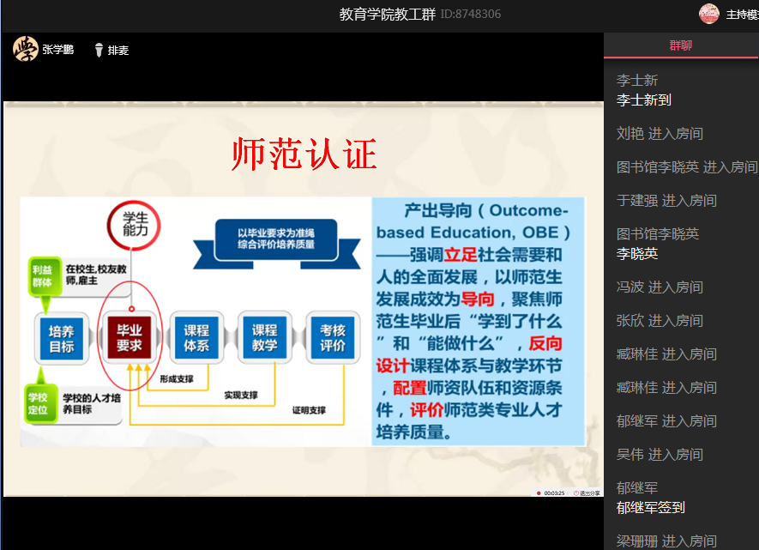Click the group title 教育学院教工群

pyautogui.click(x=387, y=14)
